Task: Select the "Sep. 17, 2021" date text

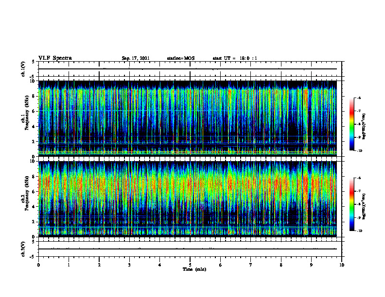Action: pyautogui.click(x=136, y=58)
